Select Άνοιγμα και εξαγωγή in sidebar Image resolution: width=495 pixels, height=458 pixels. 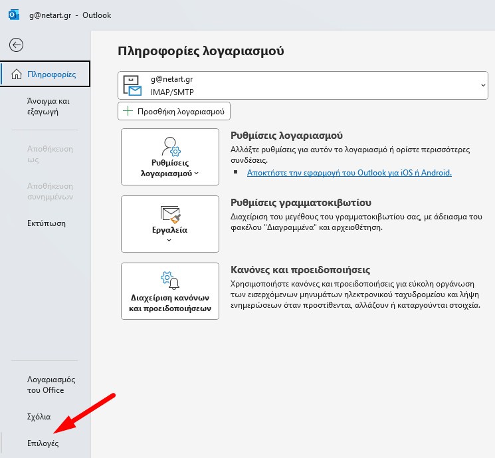point(47,106)
